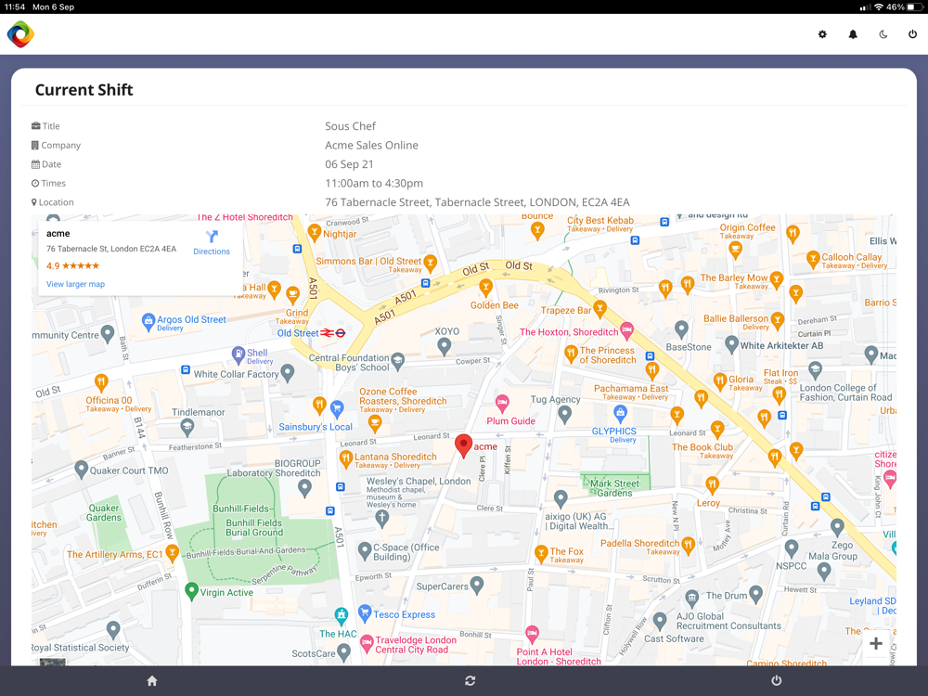This screenshot has height=696, width=928.
Task: Select the 'Sous Chef' title value
Action: pyautogui.click(x=350, y=126)
